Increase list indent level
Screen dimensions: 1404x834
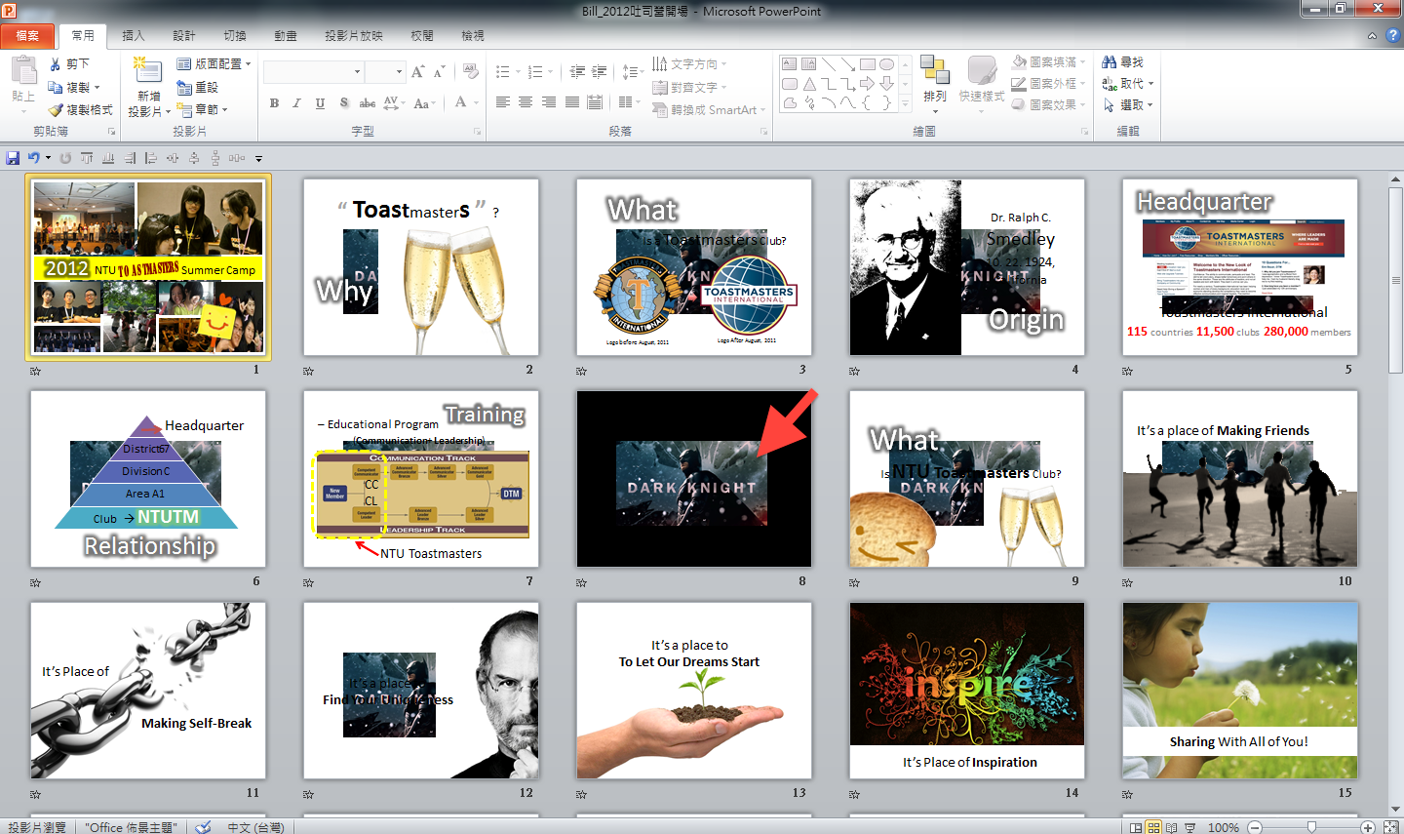pos(600,72)
